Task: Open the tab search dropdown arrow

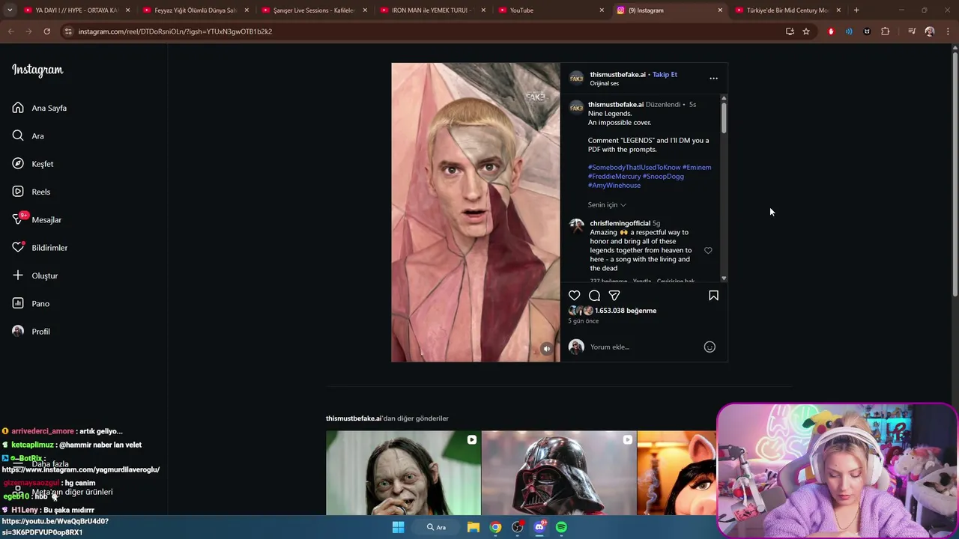Action: point(10,10)
